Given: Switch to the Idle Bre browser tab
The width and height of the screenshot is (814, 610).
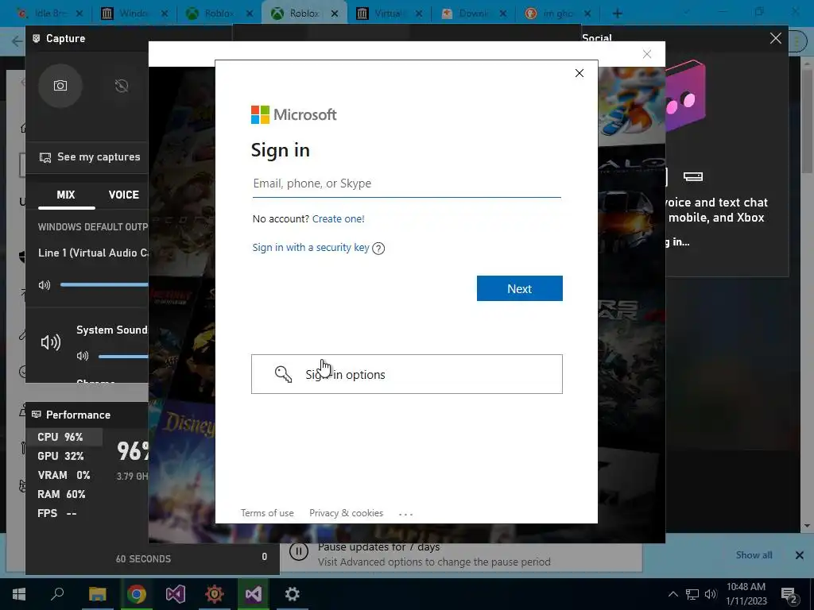Looking at the screenshot, I should coord(49,14).
